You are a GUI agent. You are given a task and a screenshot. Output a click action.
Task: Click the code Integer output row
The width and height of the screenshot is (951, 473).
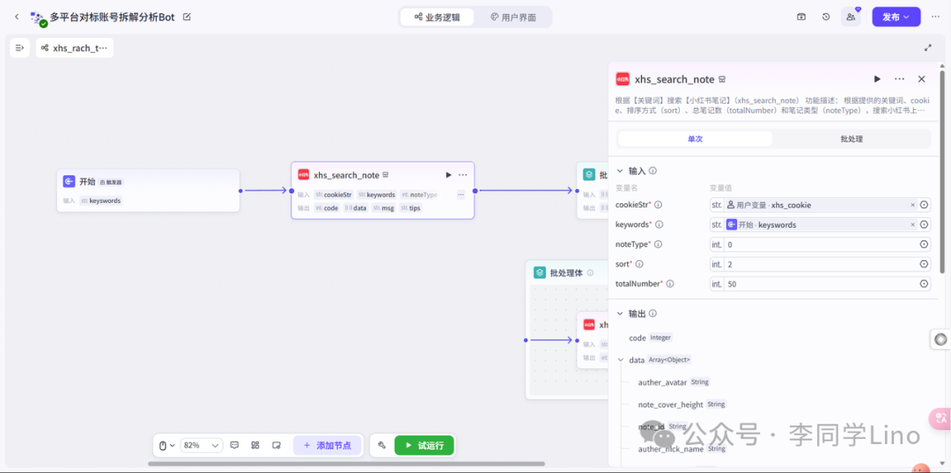click(651, 338)
